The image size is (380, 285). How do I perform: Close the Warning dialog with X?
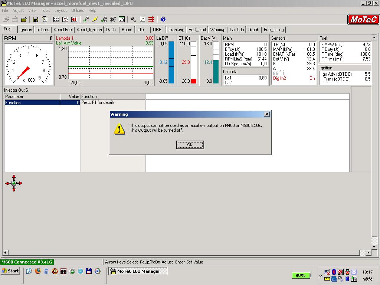pyautogui.click(x=266, y=114)
